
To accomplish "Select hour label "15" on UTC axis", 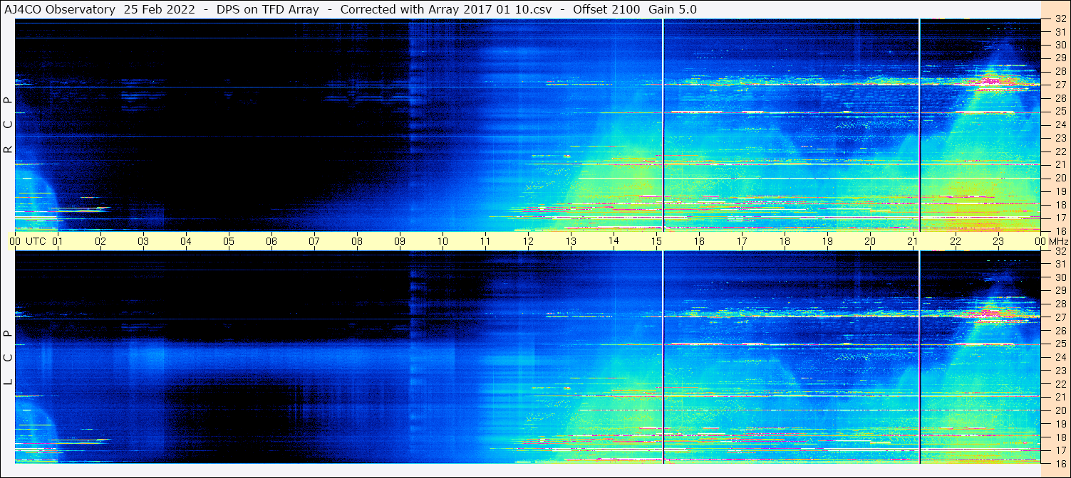I will pyautogui.click(x=656, y=241).
